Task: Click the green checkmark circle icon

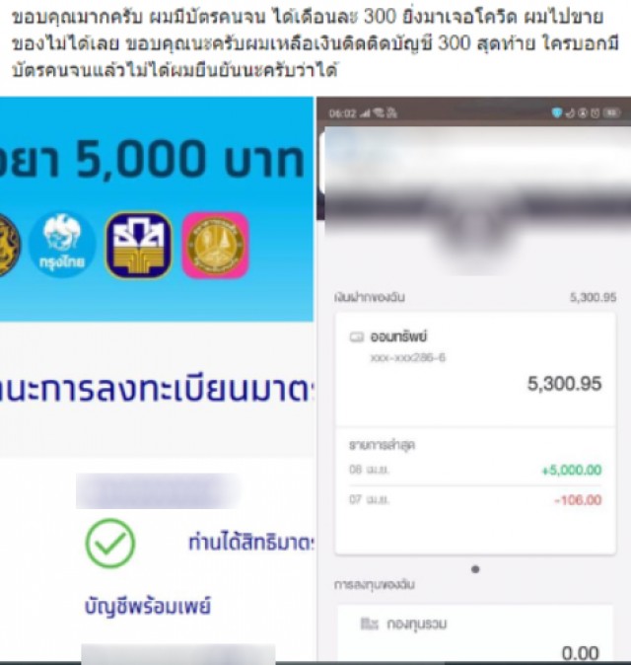Action: [x=110, y=544]
